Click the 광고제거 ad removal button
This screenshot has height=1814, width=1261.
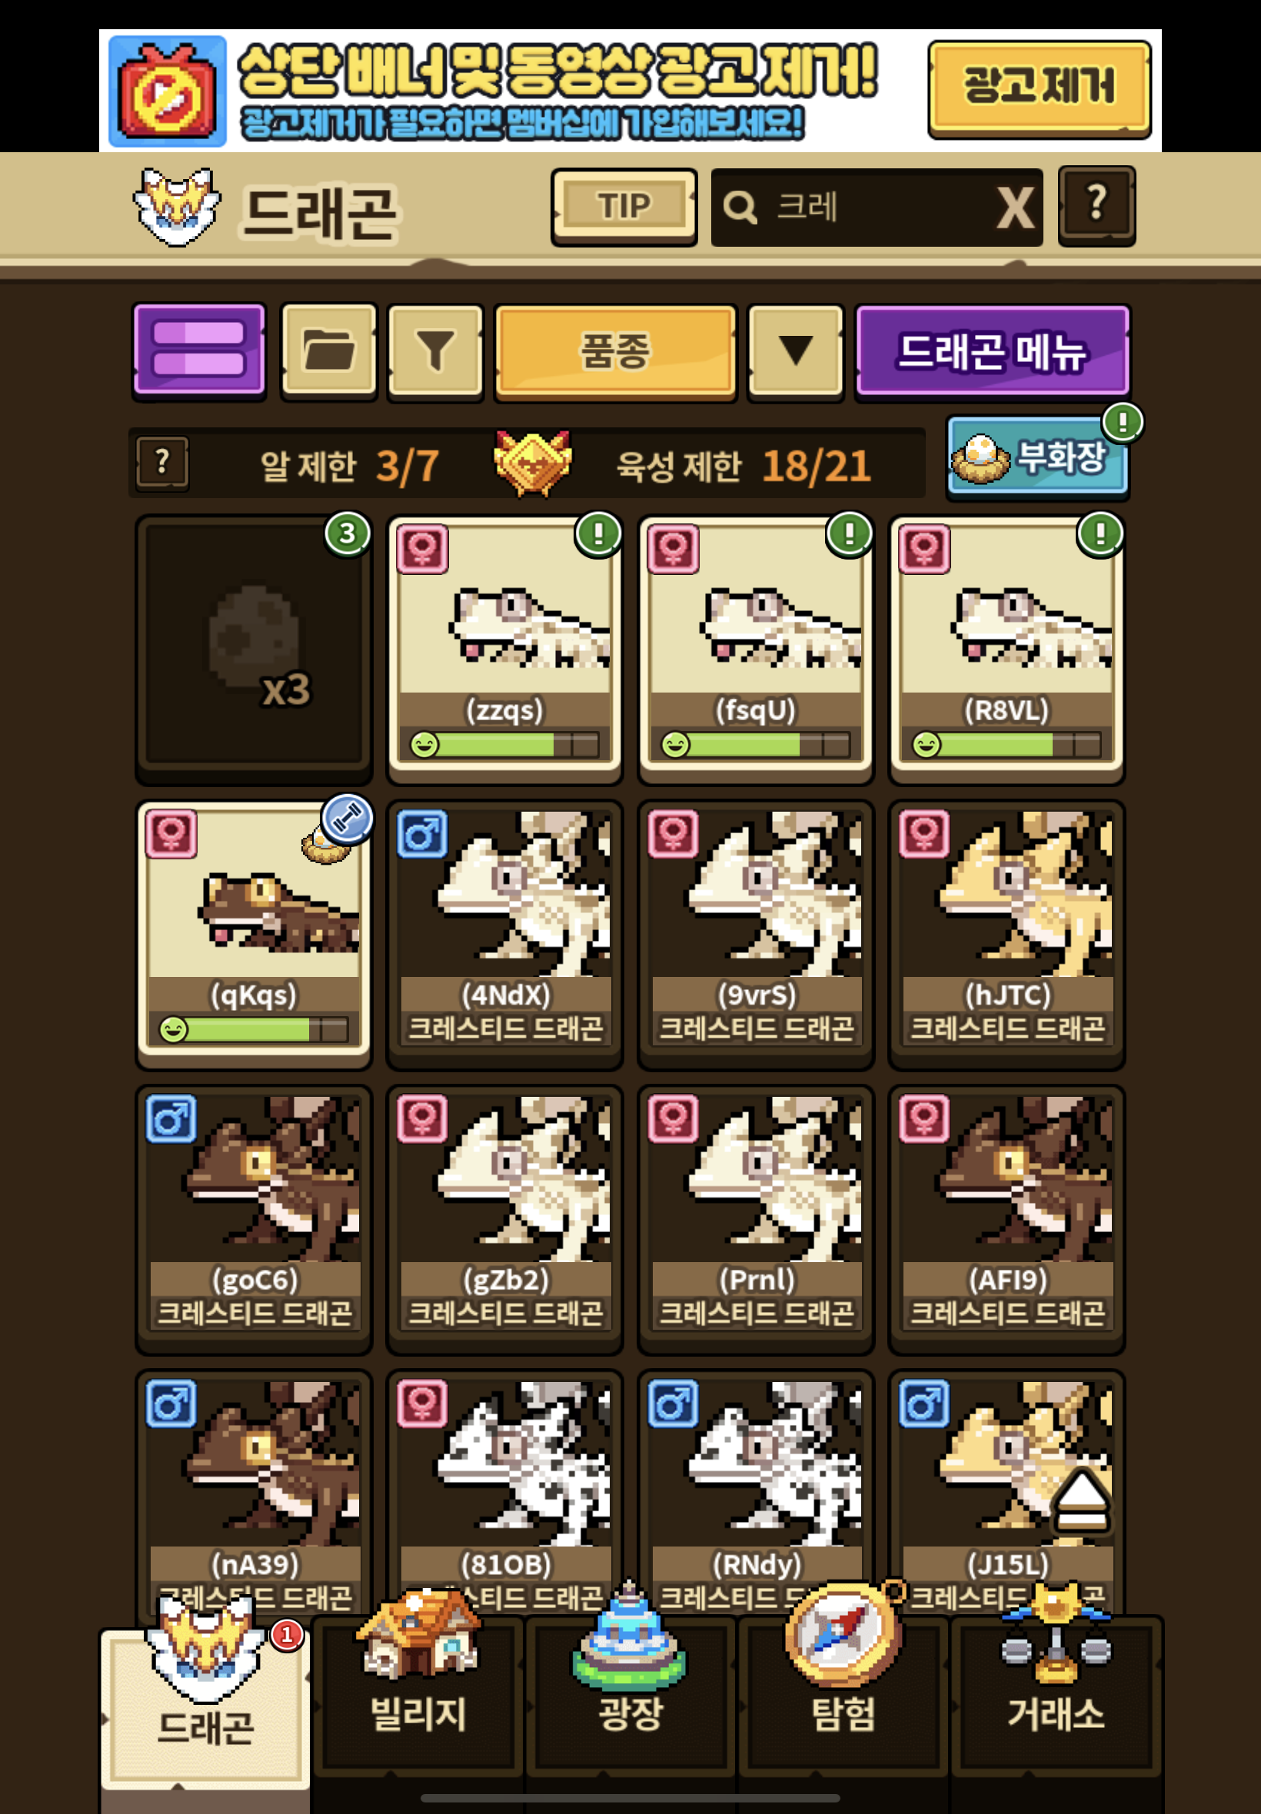[x=1039, y=89]
